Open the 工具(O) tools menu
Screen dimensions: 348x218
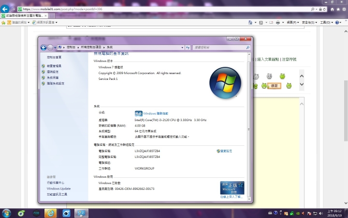click(x=326, y=22)
